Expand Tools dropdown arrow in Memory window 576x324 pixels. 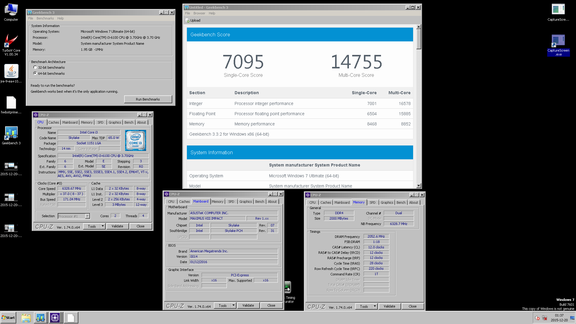pos(375,306)
